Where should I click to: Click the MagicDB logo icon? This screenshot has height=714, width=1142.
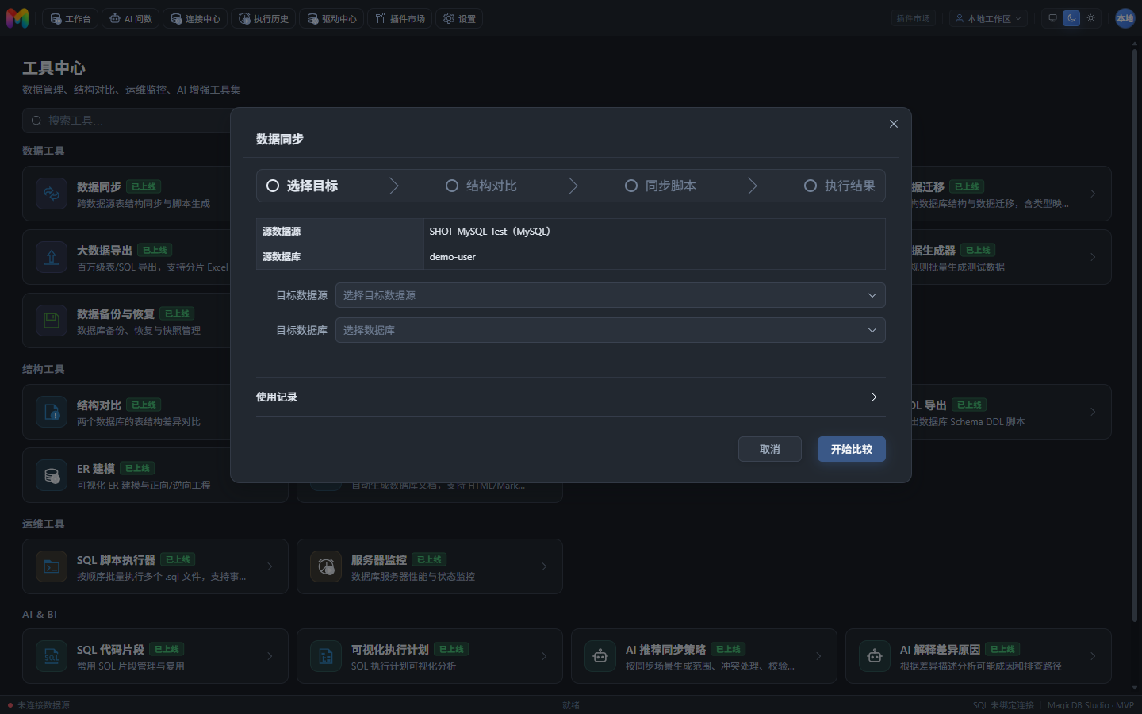pos(17,18)
